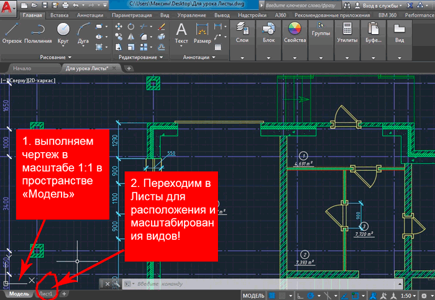Click the table icon in Аннотации

click(x=217, y=47)
